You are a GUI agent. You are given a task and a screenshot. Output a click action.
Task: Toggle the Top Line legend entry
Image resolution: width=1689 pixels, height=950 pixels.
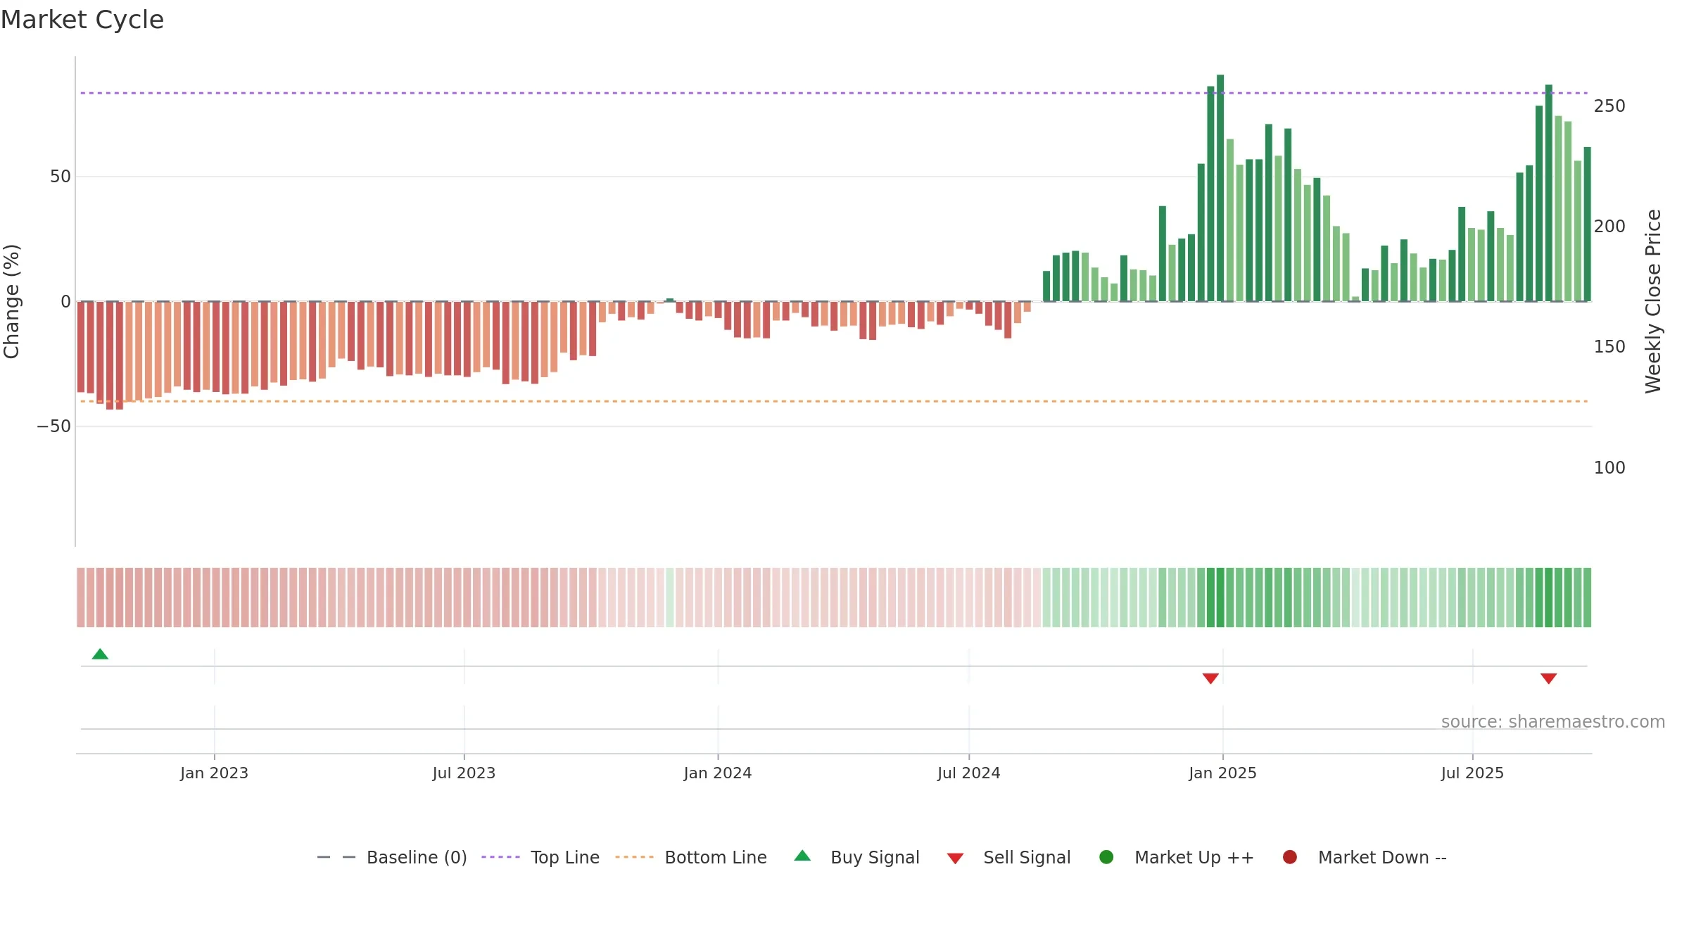click(540, 857)
